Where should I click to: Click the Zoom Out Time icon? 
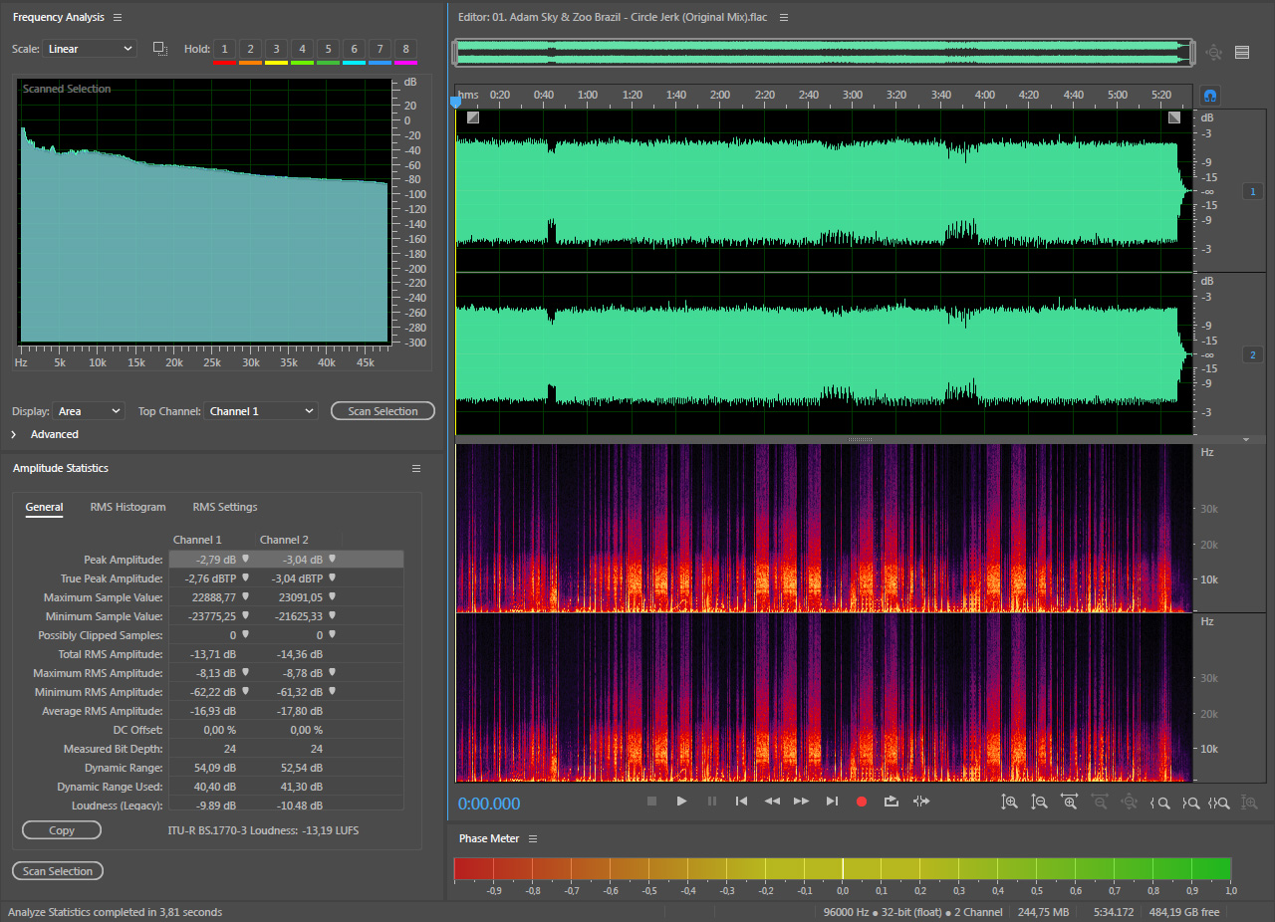[x=1100, y=802]
